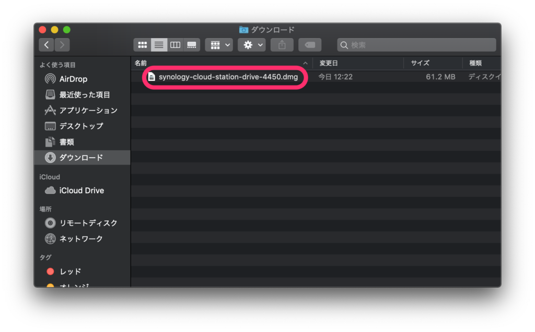
Task: Switch to column view in toolbar
Action: 176,45
